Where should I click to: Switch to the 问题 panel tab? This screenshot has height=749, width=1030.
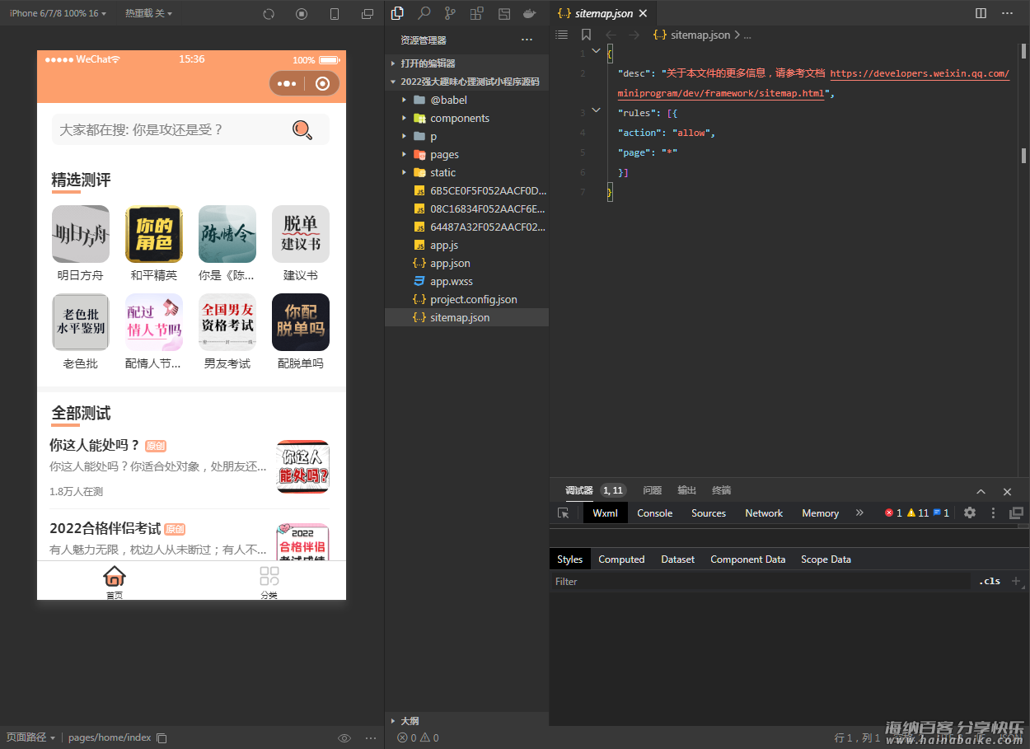pyautogui.click(x=652, y=490)
